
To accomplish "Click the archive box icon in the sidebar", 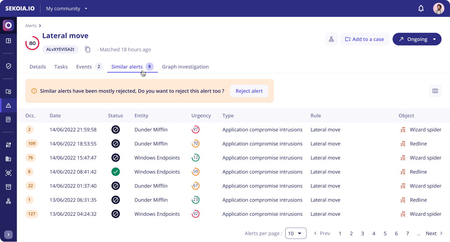I will point(8,187).
